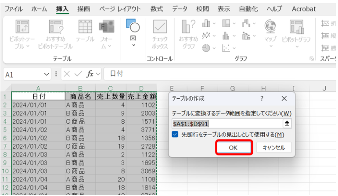The height and width of the screenshot is (196, 338).
Task: Switch to the View (表示) tab
Action: [x=224, y=9]
